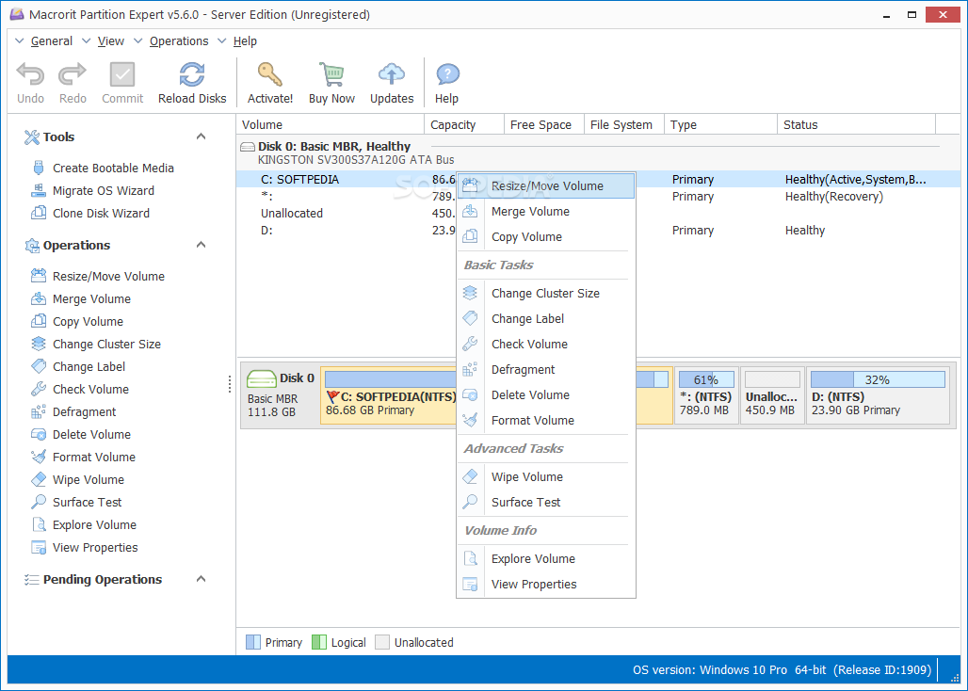
Task: Choose Change Cluster Size in context menu
Action: click(546, 293)
